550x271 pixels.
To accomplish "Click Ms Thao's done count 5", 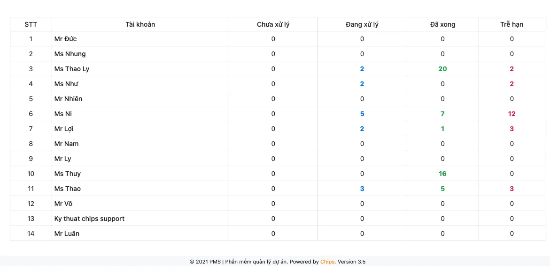I will coord(442,189).
